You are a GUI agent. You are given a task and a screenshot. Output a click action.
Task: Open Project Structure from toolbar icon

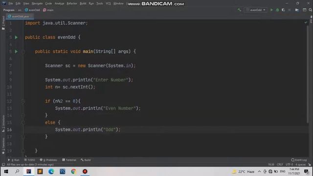tap(297, 10)
